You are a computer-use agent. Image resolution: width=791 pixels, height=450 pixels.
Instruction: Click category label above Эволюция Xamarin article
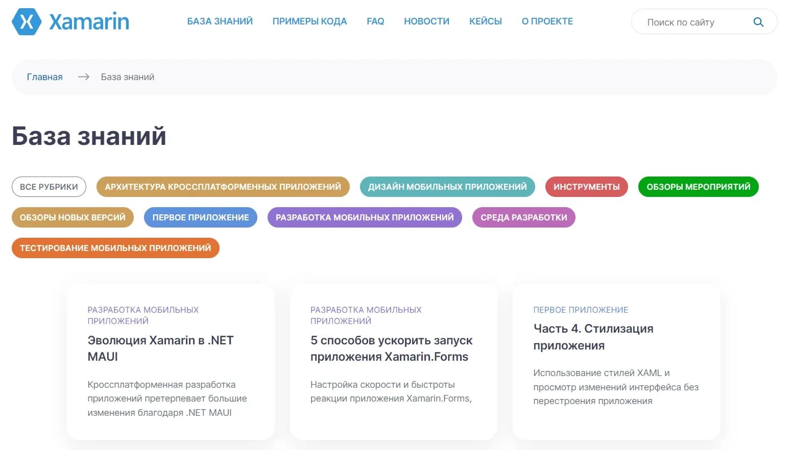(x=143, y=315)
